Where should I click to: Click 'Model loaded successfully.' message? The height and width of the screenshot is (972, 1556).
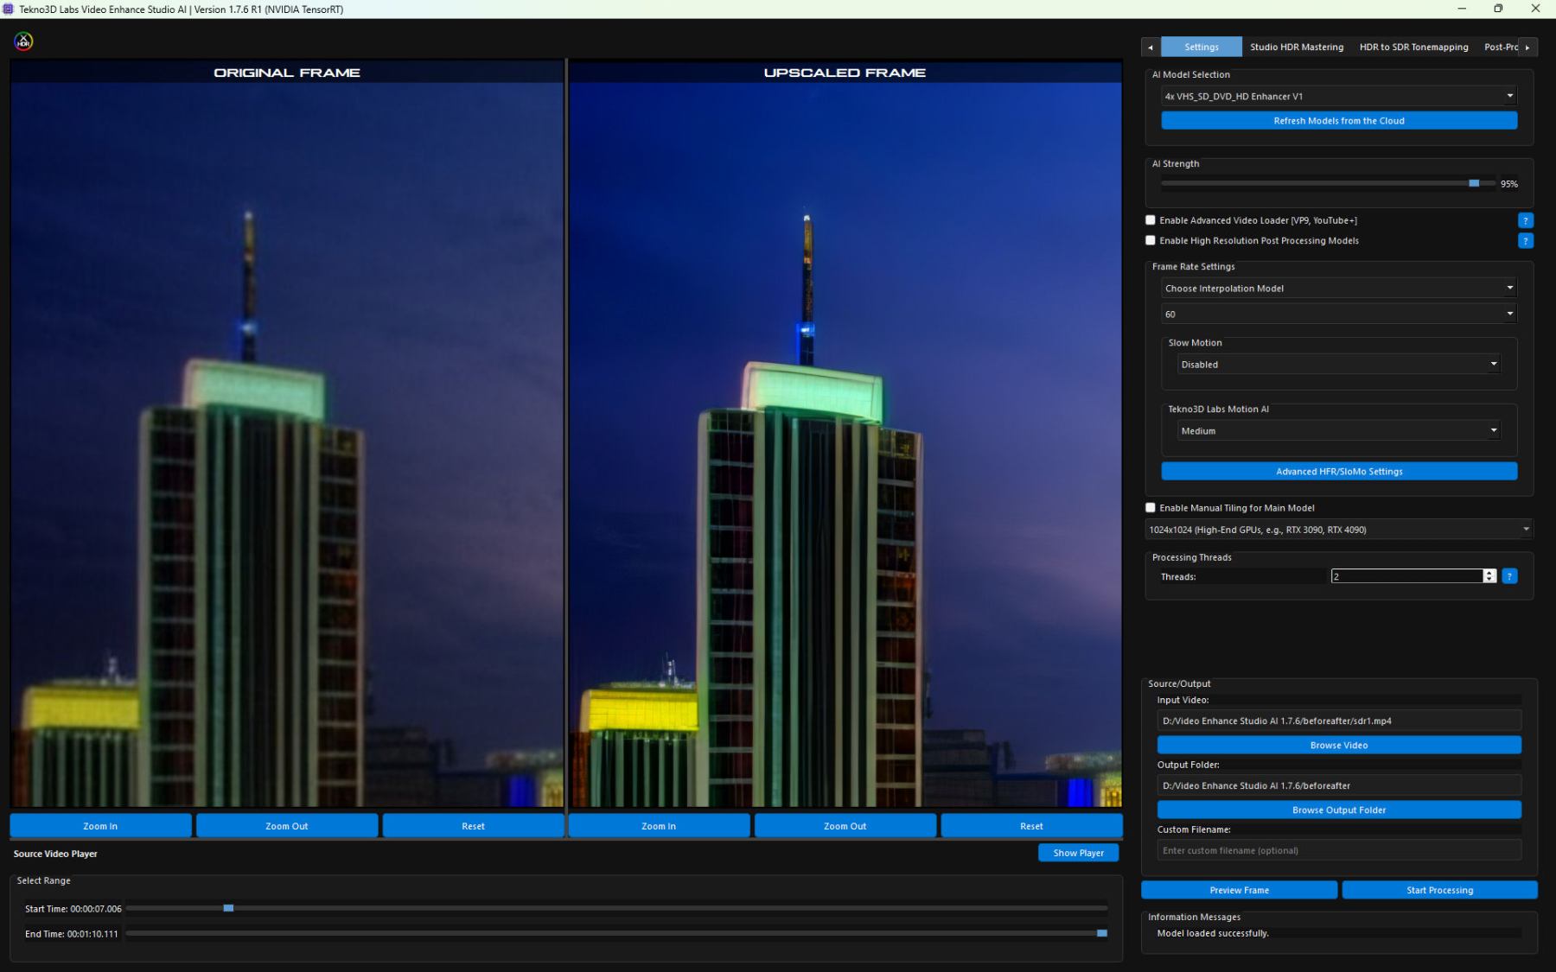[x=1213, y=933]
